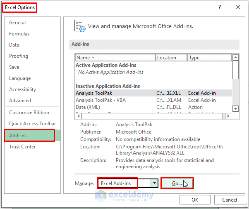This screenshot has height=209, width=249.
Task: Open Customize Ribbon settings
Action: [x=29, y=113]
